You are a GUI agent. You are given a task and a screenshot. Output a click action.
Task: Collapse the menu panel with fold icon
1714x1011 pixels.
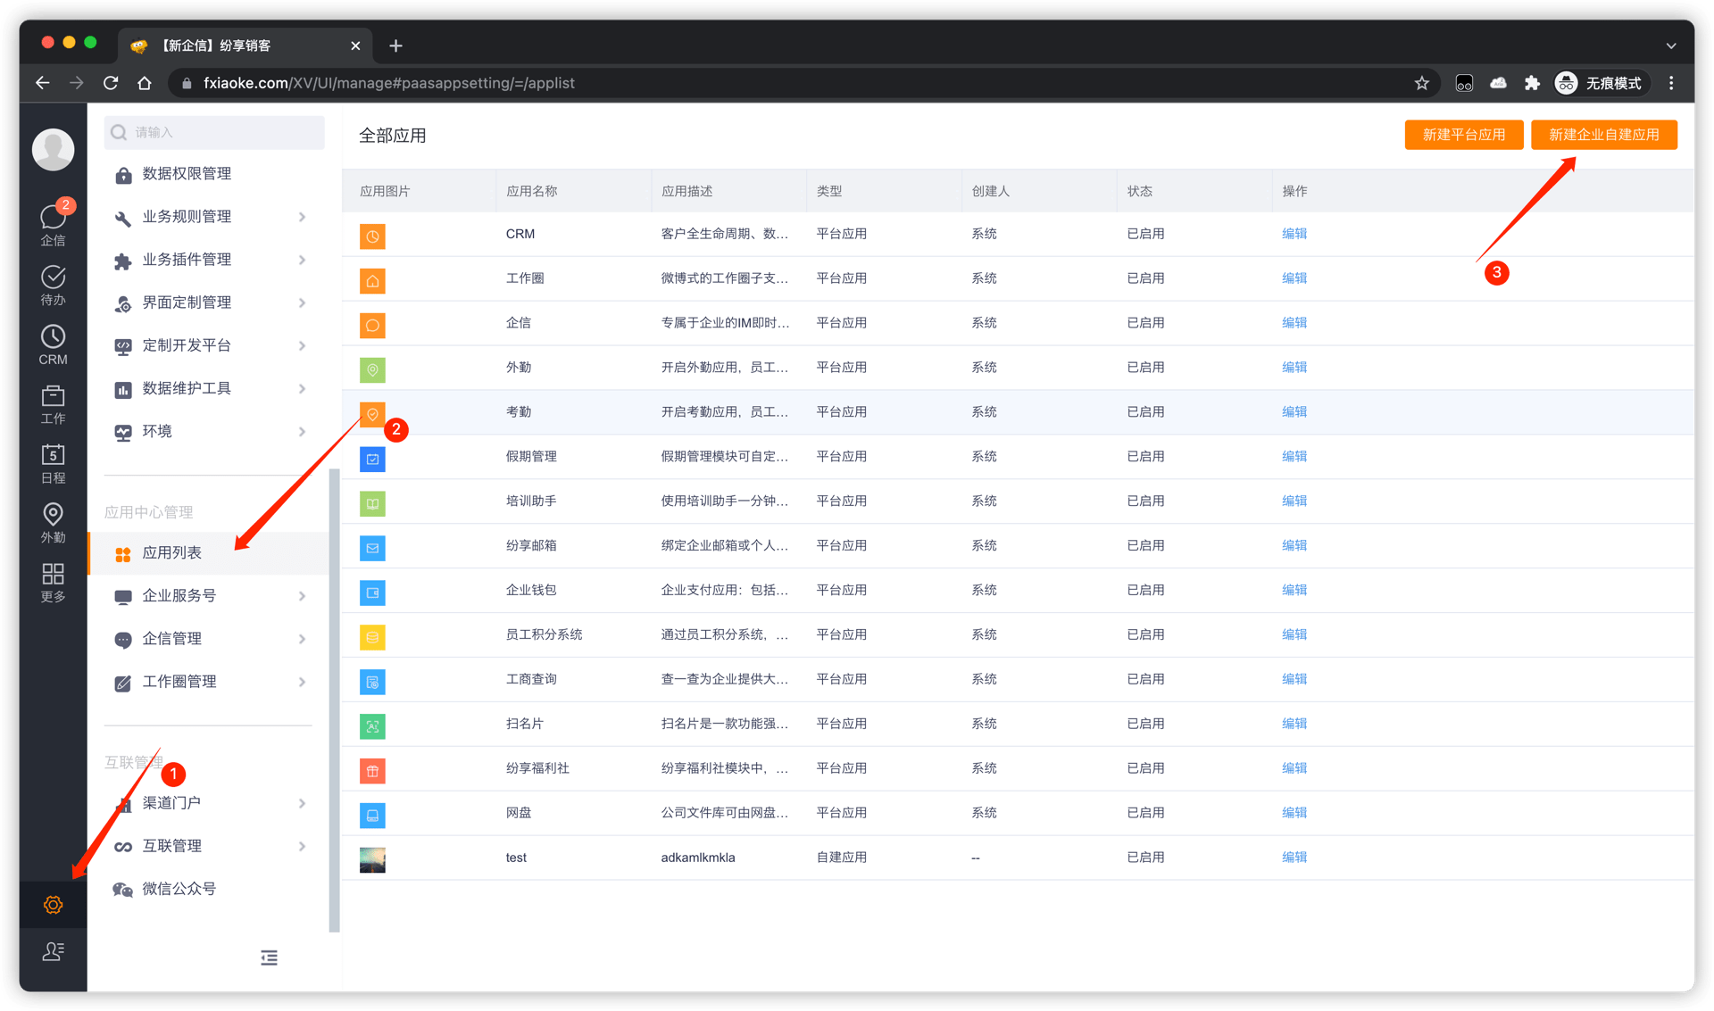pos(269,957)
